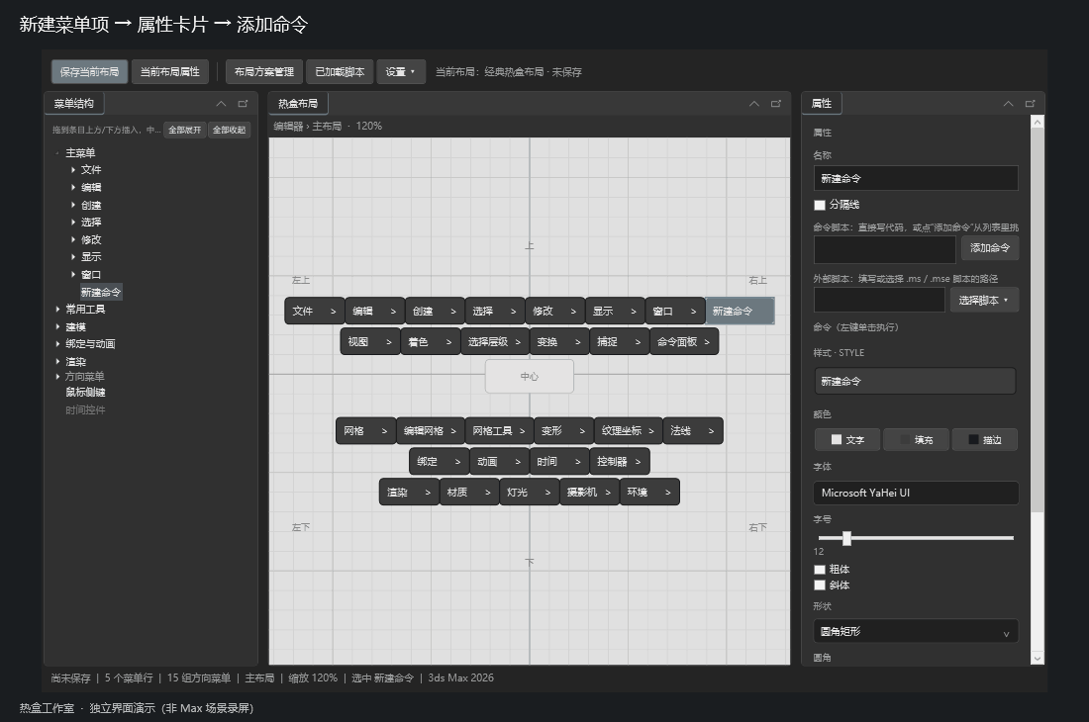Click the 外部脚本 path field
The width and height of the screenshot is (1089, 722).
879,301
